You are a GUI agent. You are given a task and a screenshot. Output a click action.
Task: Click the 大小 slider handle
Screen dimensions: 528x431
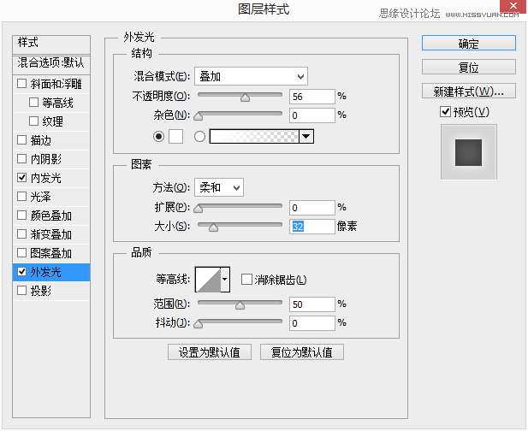pos(213,227)
